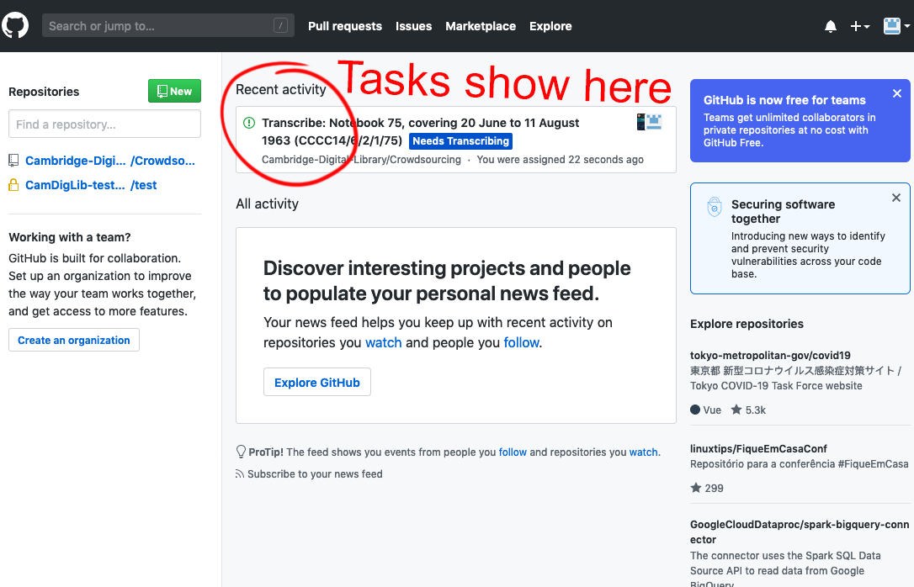Click Subscribe to your news feed
The image size is (914, 587).
tap(315, 474)
